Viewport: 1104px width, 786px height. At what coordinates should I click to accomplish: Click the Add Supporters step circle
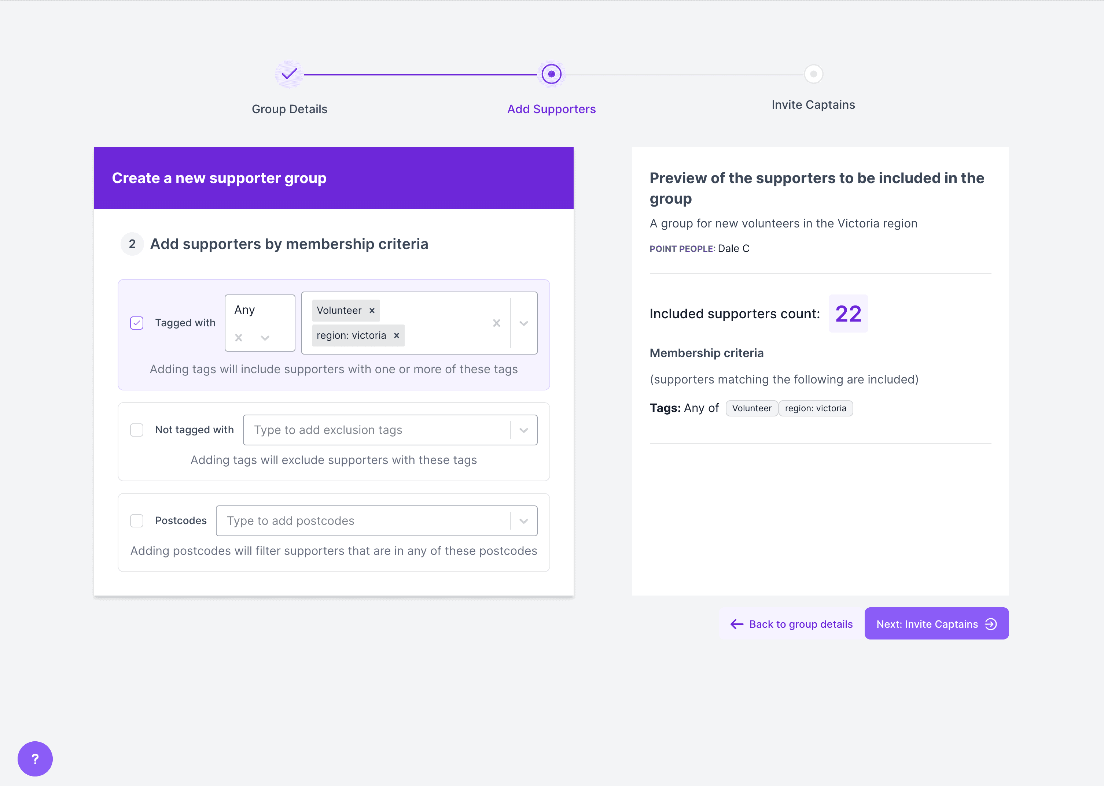551,74
